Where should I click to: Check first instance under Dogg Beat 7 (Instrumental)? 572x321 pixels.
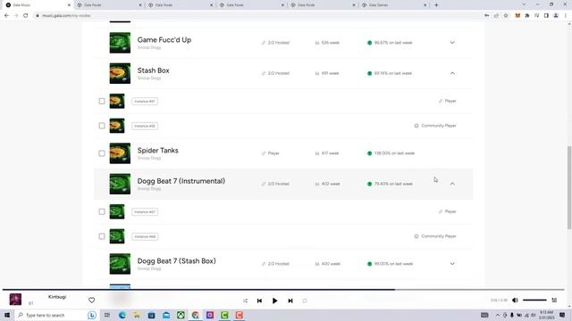(x=102, y=212)
